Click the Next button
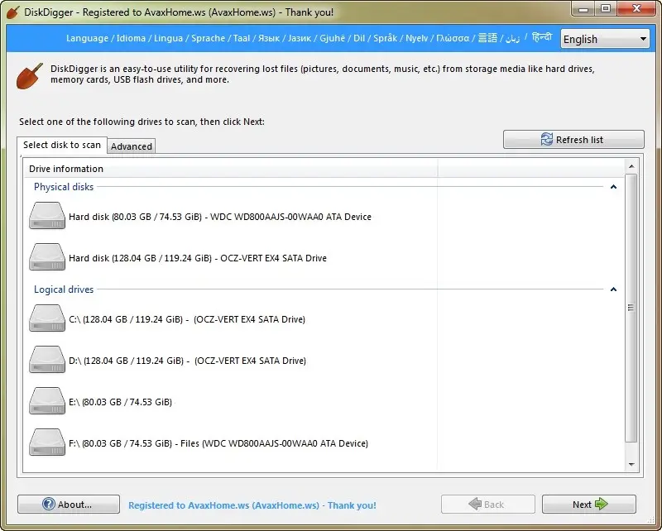 [x=589, y=504]
